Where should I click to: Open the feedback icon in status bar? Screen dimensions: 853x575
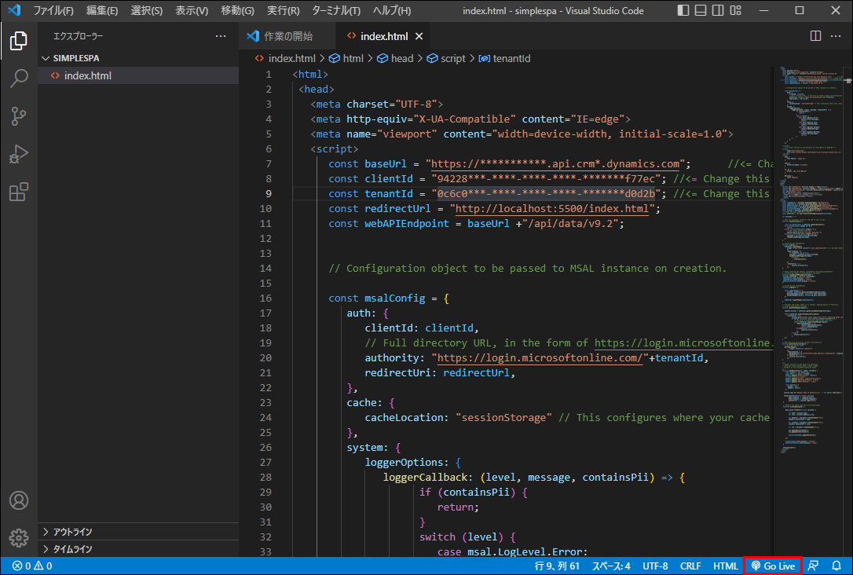813,566
